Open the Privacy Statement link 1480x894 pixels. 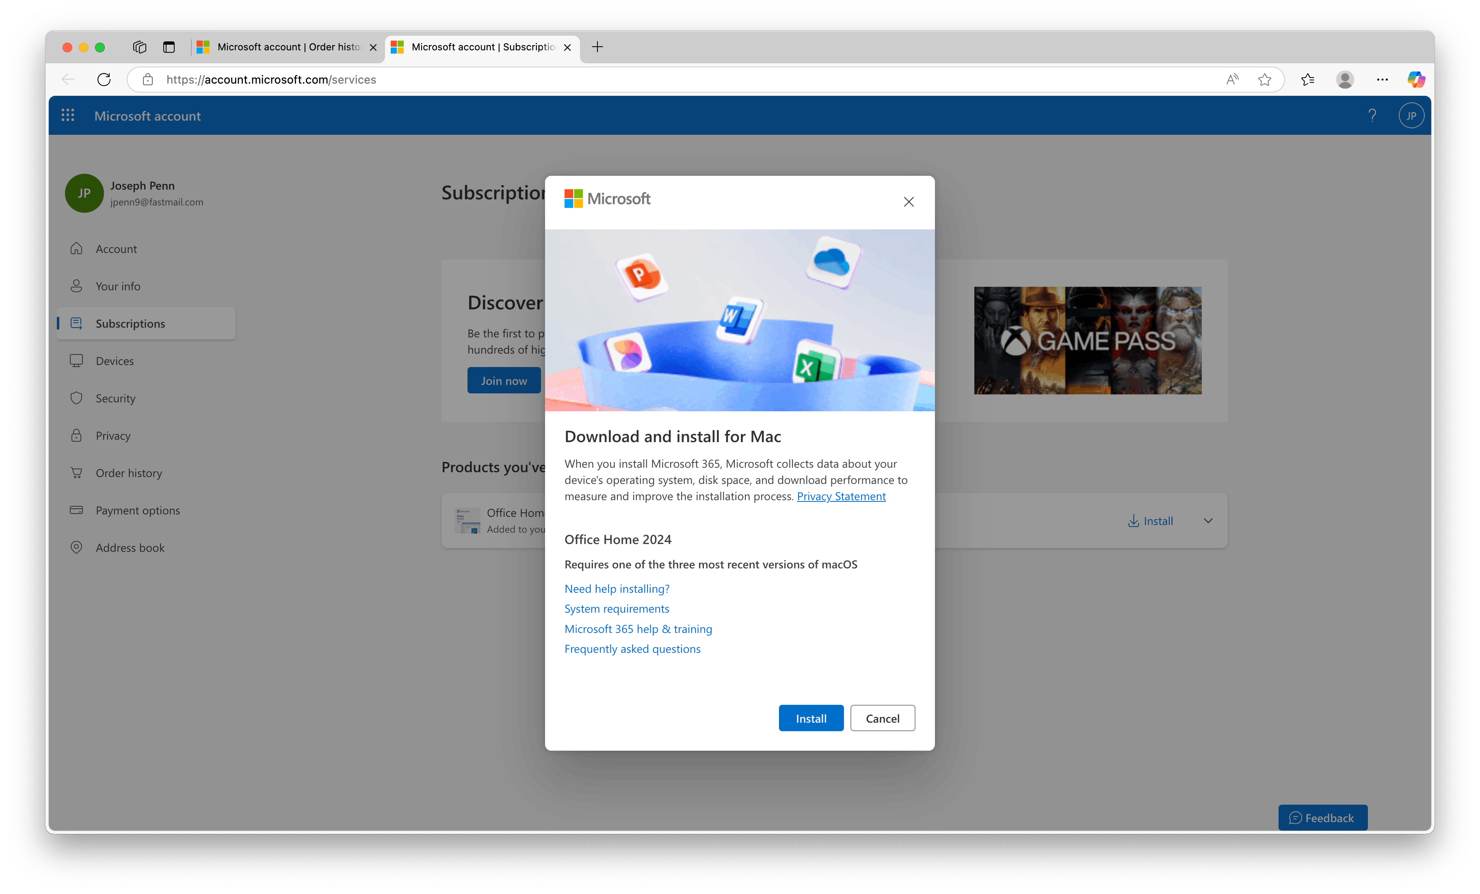(840, 496)
